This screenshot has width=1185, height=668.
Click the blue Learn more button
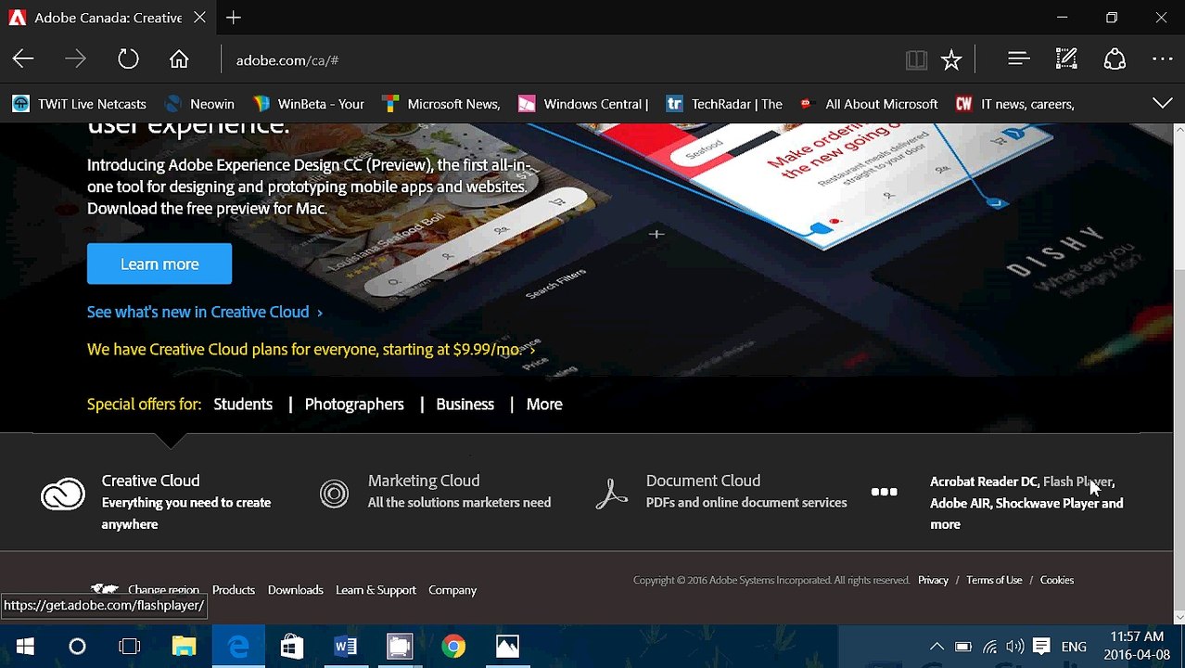(159, 263)
